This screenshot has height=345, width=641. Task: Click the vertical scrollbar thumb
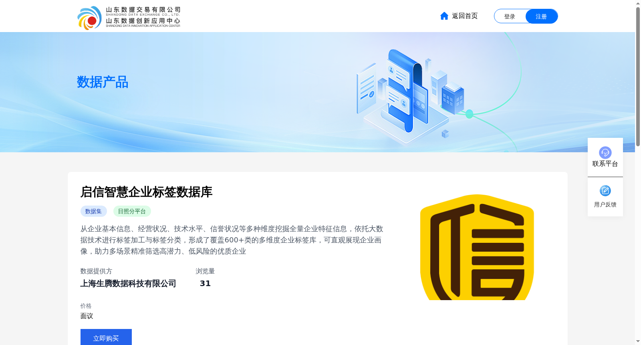[x=638, y=76]
